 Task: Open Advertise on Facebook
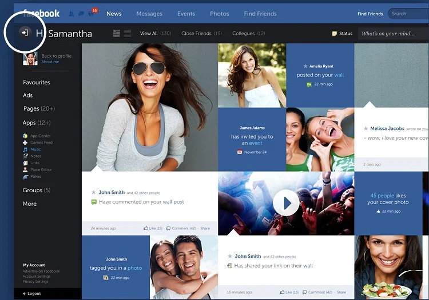(x=41, y=271)
